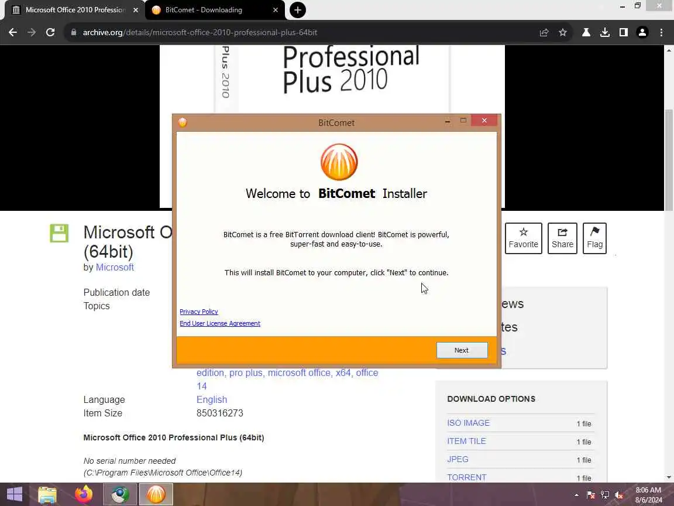Select JPEG download option
Screen dimensions: 674x506
[x=458, y=459]
